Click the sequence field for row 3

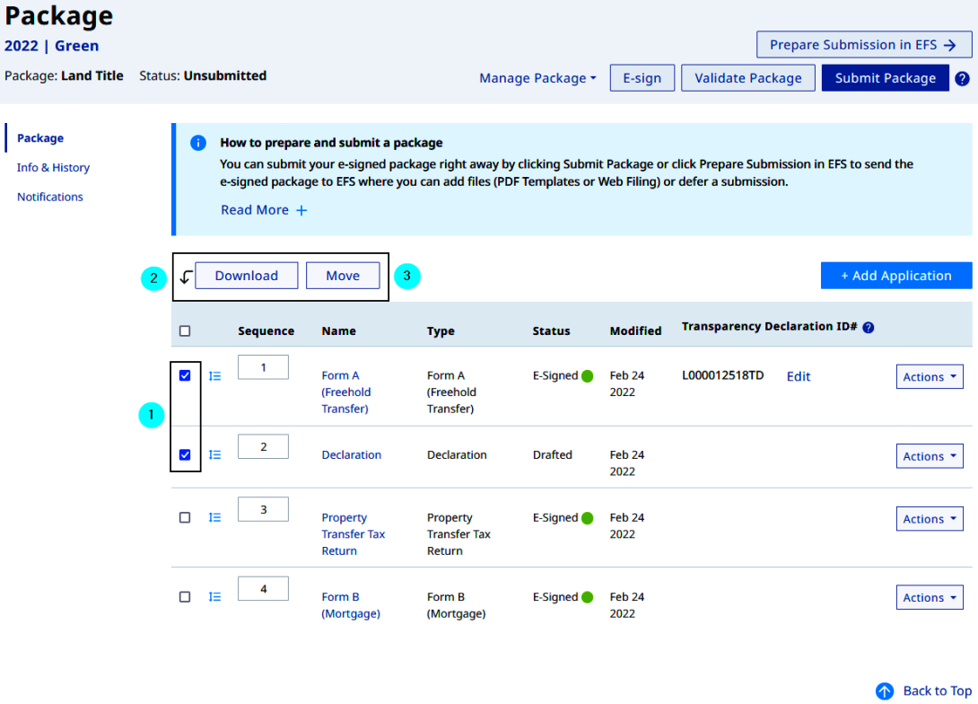coord(263,509)
